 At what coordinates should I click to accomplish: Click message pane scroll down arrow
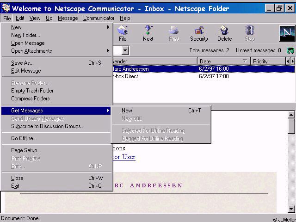pos(291,209)
